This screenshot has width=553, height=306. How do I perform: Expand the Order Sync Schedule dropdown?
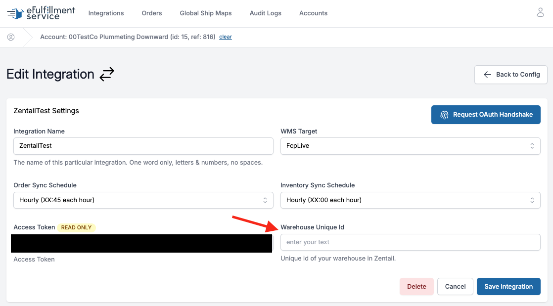click(x=143, y=200)
